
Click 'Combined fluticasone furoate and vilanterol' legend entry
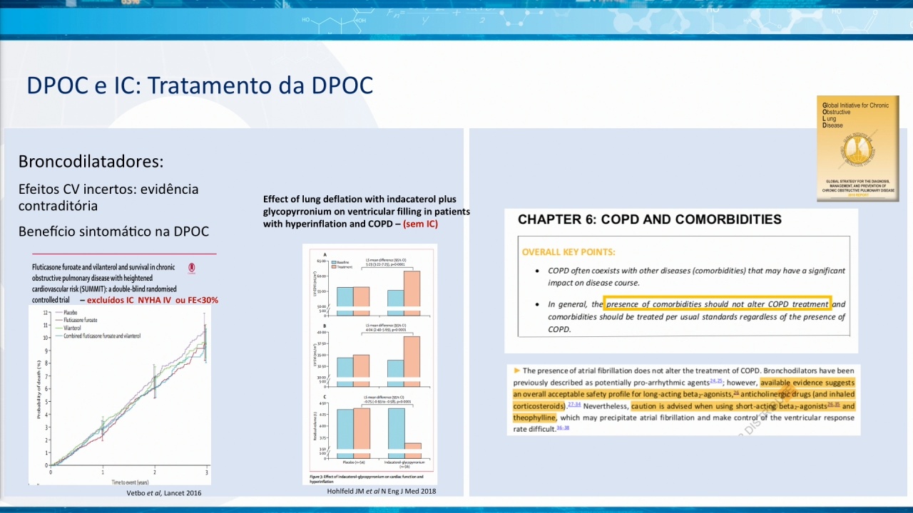point(96,336)
